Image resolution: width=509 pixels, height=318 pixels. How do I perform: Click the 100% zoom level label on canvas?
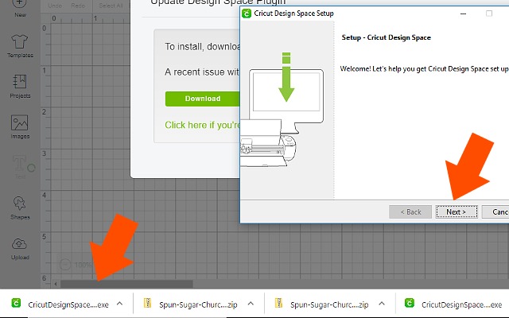click(83, 265)
